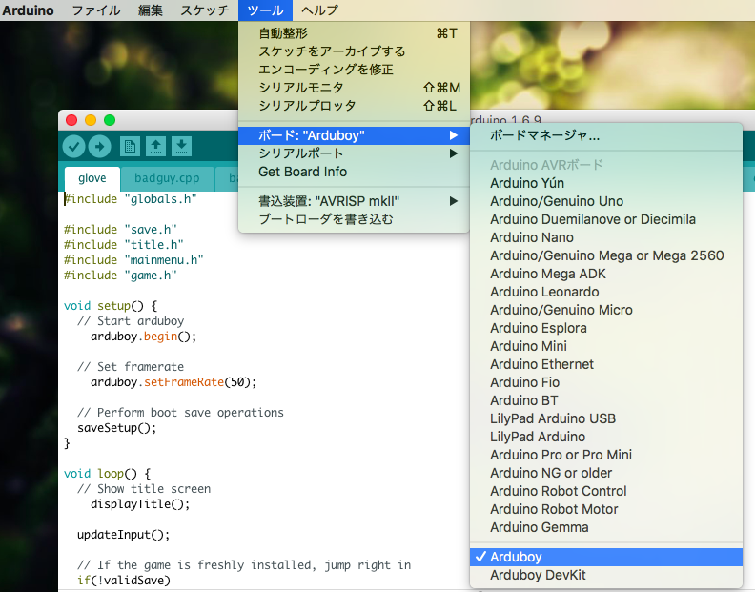Open the ファイル menu
The height and width of the screenshot is (592, 755).
(96, 10)
